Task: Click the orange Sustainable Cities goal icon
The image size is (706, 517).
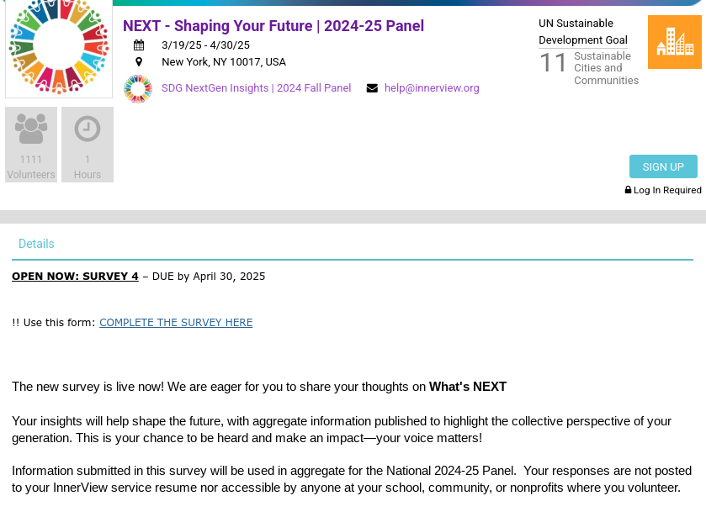Action: [x=674, y=42]
